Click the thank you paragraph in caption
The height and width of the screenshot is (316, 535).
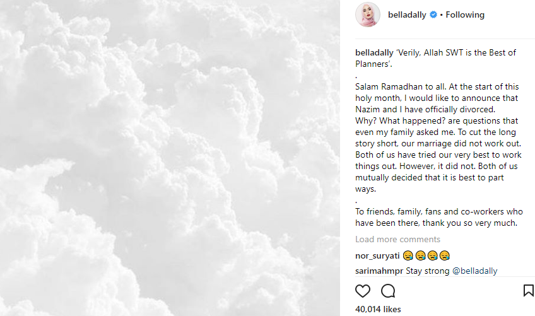click(x=438, y=218)
